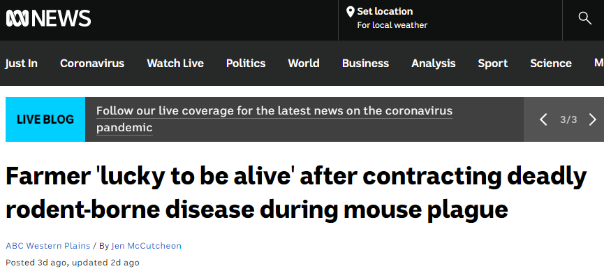Open the Analysis section
The height and width of the screenshot is (278, 604).
coord(434,64)
